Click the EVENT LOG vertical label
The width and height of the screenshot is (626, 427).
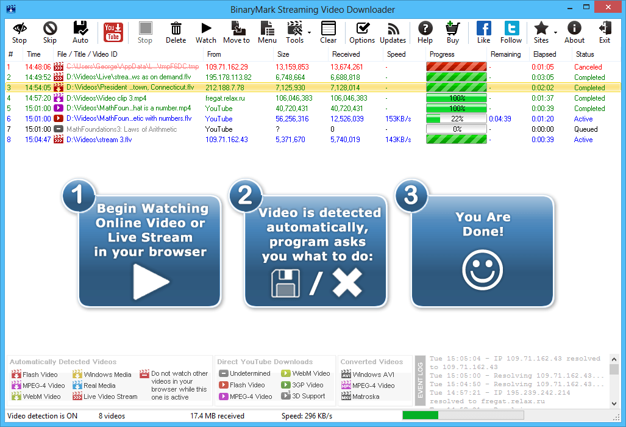tap(419, 381)
